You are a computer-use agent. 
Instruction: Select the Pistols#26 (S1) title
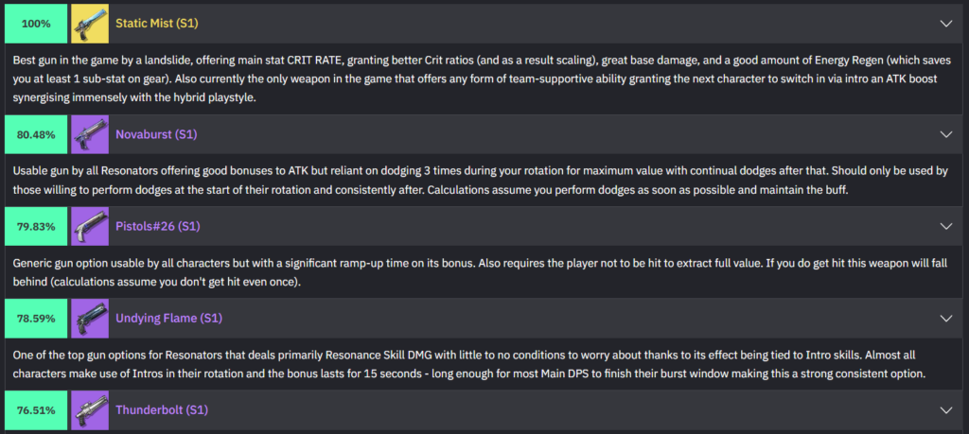[x=158, y=227]
